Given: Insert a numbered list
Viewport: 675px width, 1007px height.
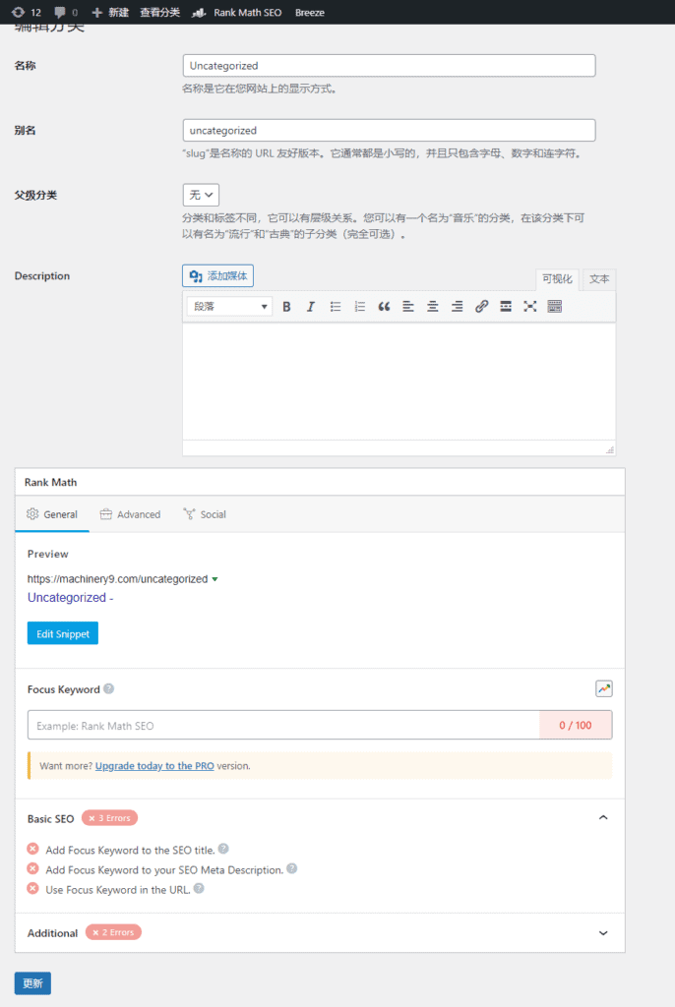Looking at the screenshot, I should [359, 307].
